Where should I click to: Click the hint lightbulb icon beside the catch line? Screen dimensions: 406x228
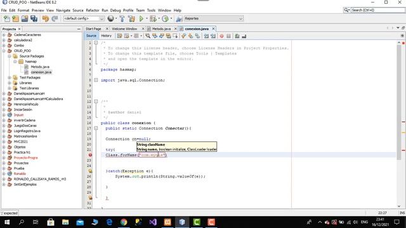point(90,171)
